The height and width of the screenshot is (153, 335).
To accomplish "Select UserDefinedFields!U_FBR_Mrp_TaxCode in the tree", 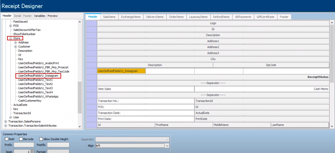I will pyautogui.click(x=44, y=72).
